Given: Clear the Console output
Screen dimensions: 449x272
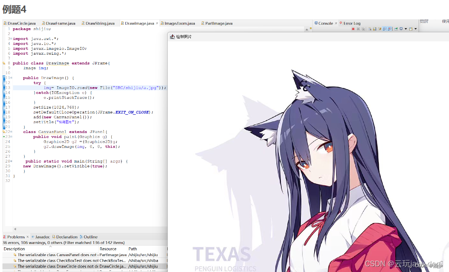Looking at the screenshot, I should click(x=370, y=29).
